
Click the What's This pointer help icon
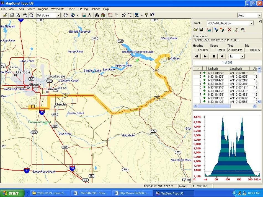152,15
